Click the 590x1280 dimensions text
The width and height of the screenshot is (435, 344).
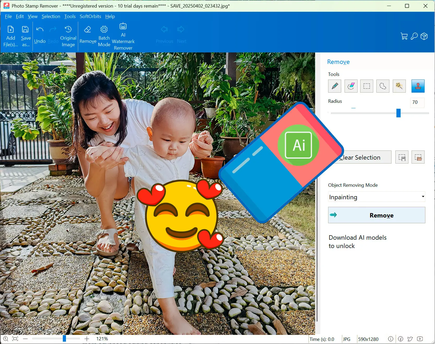pyautogui.click(x=368, y=339)
